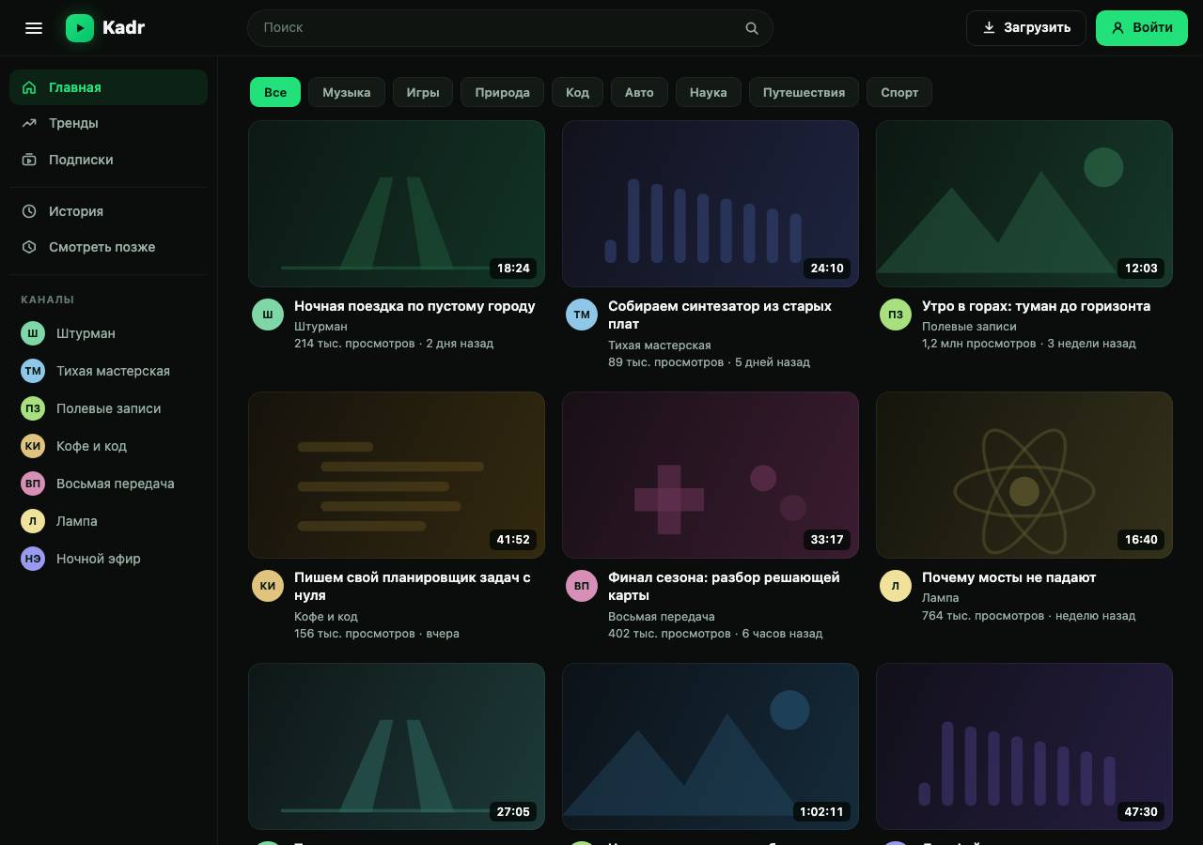Go to Тренды in sidebar
Image resolution: width=1203 pixels, height=845 pixels.
click(x=108, y=123)
